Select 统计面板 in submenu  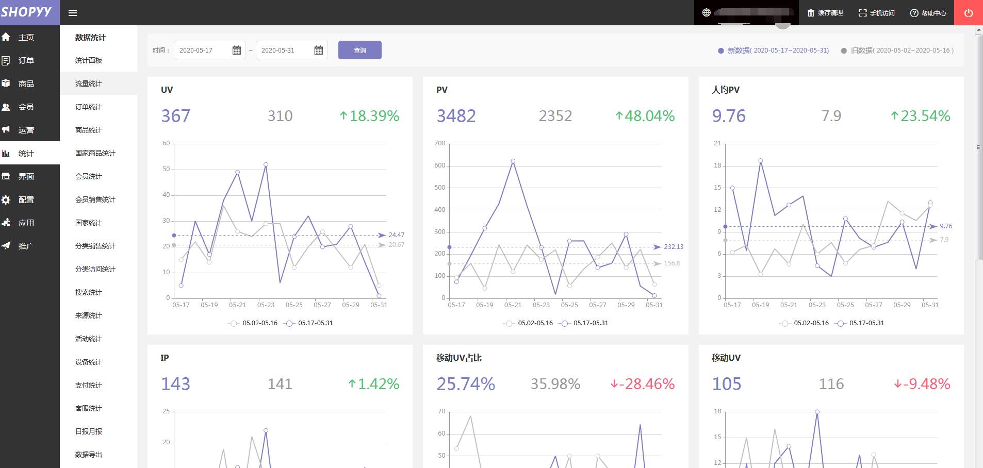(89, 60)
